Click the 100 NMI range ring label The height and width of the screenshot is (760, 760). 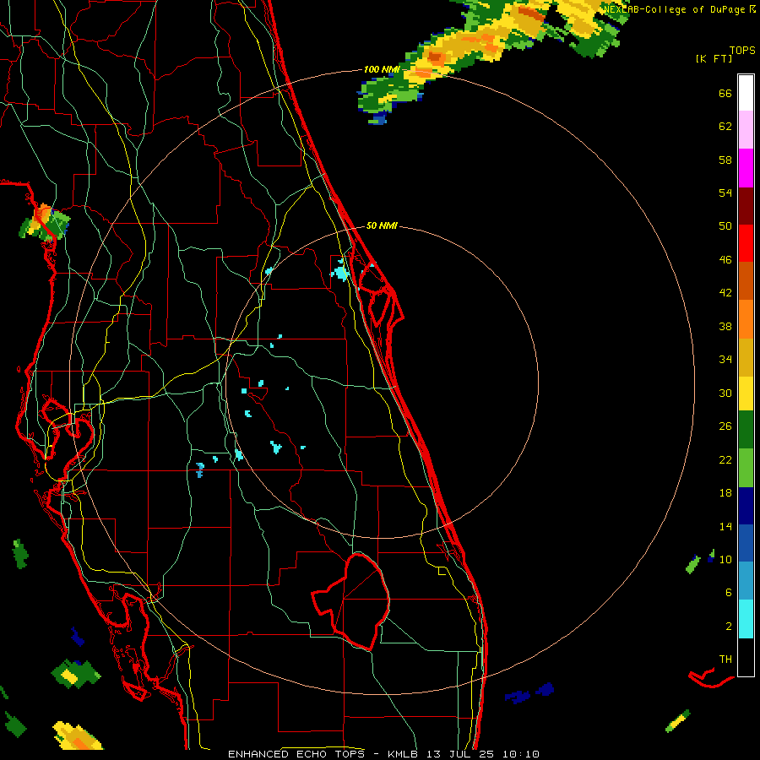point(382,69)
